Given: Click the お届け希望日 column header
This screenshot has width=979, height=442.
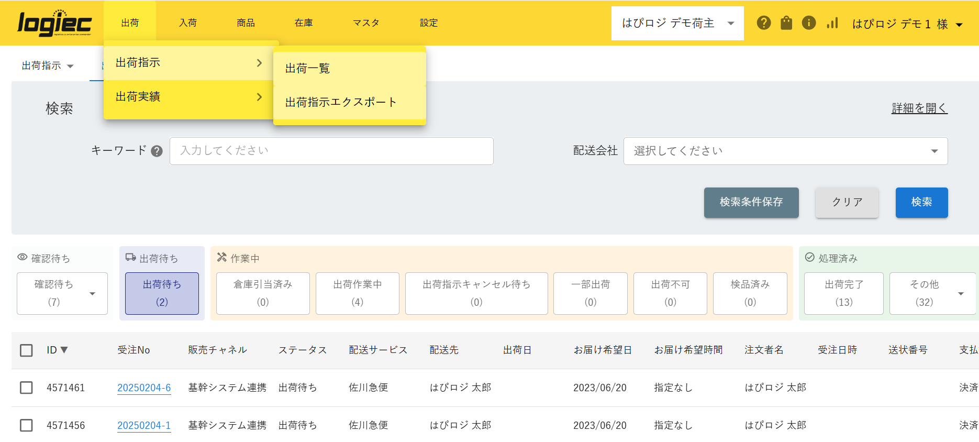Looking at the screenshot, I should pos(603,350).
